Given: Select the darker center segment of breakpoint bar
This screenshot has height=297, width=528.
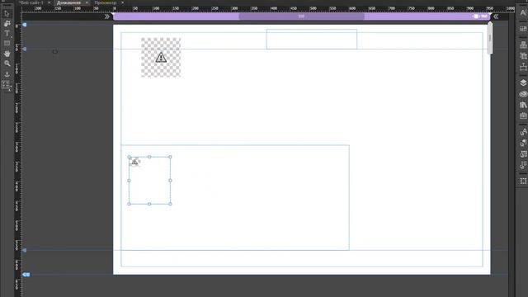Looking at the screenshot, I should click(301, 16).
